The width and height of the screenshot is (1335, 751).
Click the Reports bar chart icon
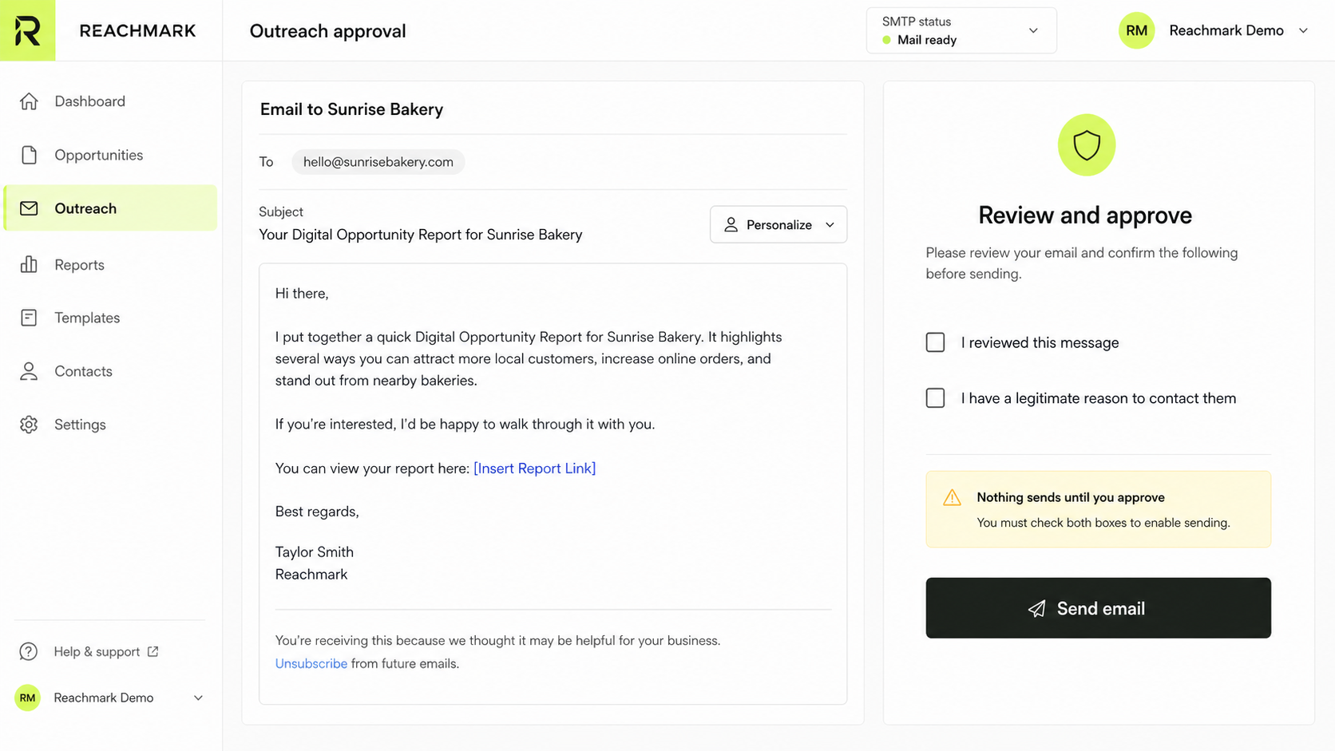pos(29,264)
